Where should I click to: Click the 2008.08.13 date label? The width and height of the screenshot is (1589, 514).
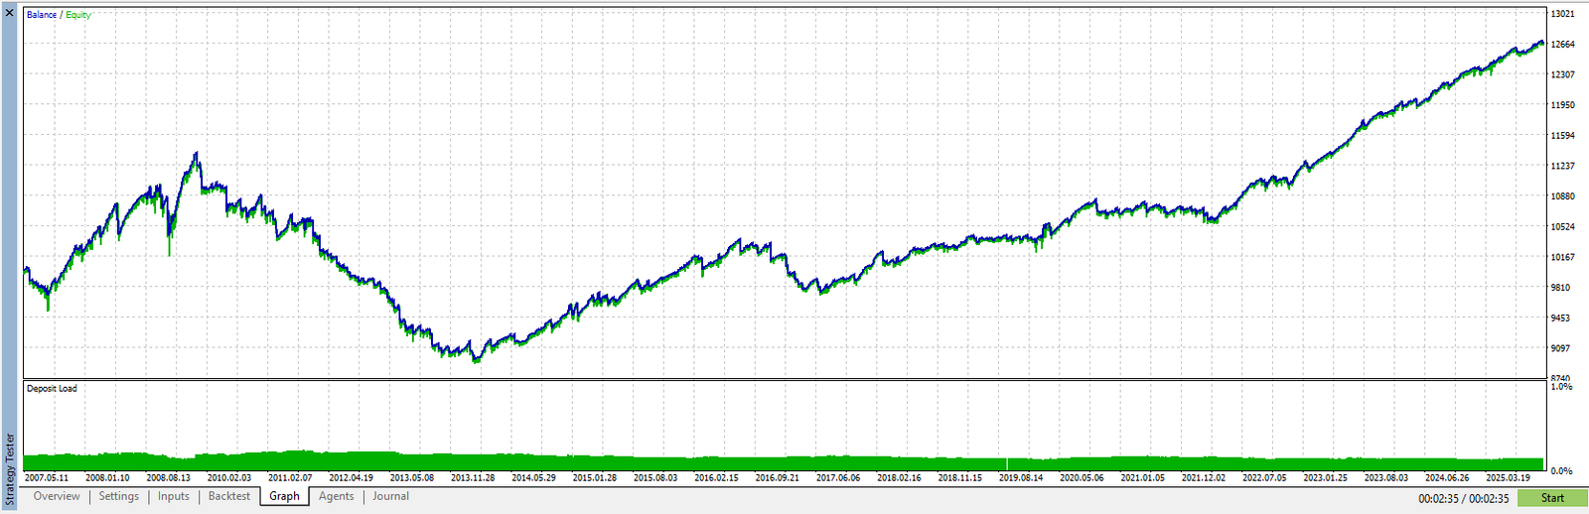click(x=168, y=477)
